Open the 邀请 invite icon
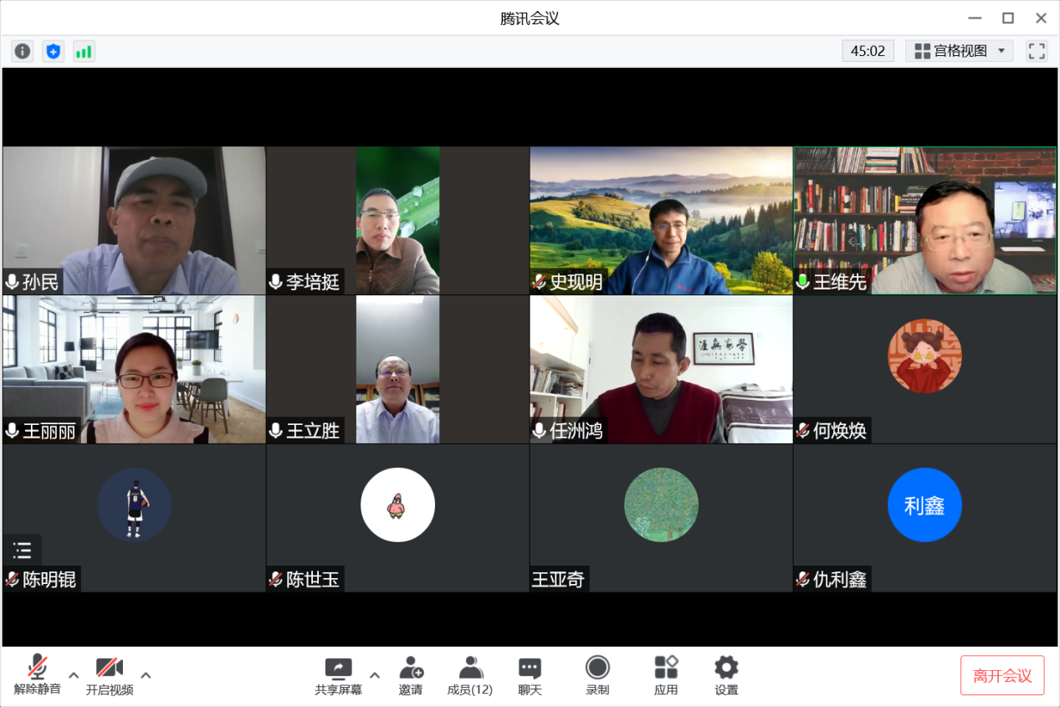The width and height of the screenshot is (1060, 707). pos(411,675)
